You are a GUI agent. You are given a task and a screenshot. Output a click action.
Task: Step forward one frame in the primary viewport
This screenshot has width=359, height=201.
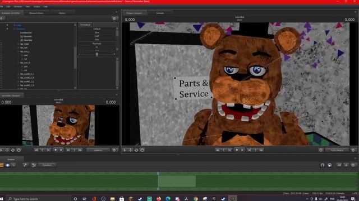point(250,150)
